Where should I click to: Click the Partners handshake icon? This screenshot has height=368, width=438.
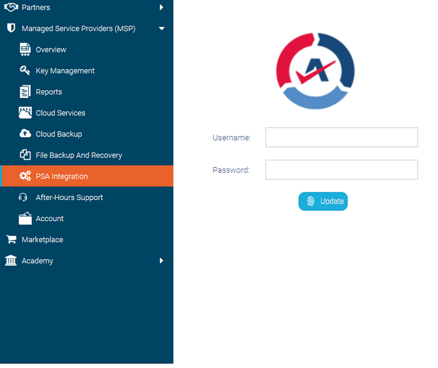(x=11, y=7)
